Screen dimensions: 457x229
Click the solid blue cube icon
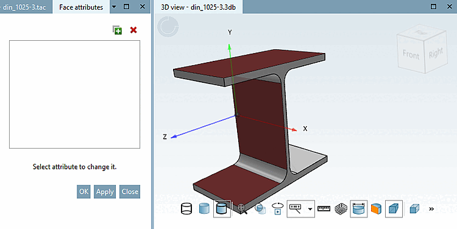coord(414,209)
